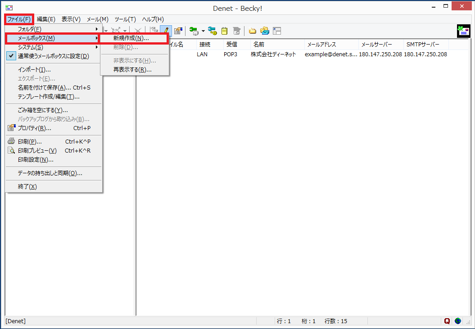475x329 pixels.
Task: Select 終了(X) to exit
Action: pyautogui.click(x=54, y=187)
